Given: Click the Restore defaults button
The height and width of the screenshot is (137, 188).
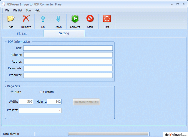Looking at the screenshot, I should [86, 102].
